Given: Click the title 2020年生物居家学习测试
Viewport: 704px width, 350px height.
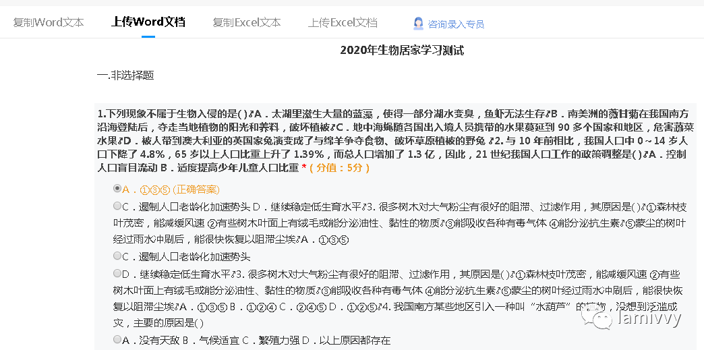Looking at the screenshot, I should click(402, 51).
